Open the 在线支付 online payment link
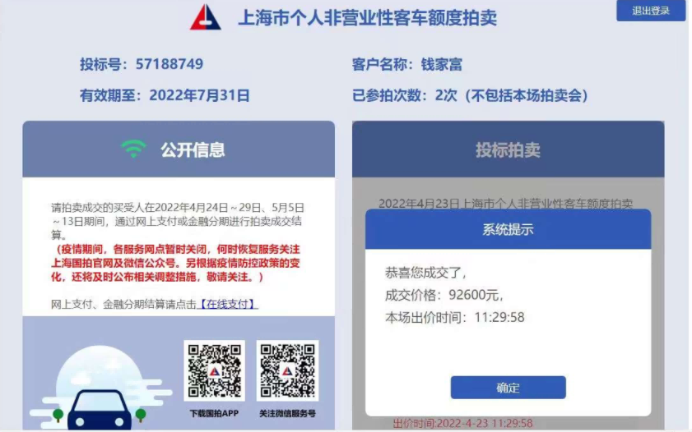This screenshot has width=692, height=432. tap(227, 304)
